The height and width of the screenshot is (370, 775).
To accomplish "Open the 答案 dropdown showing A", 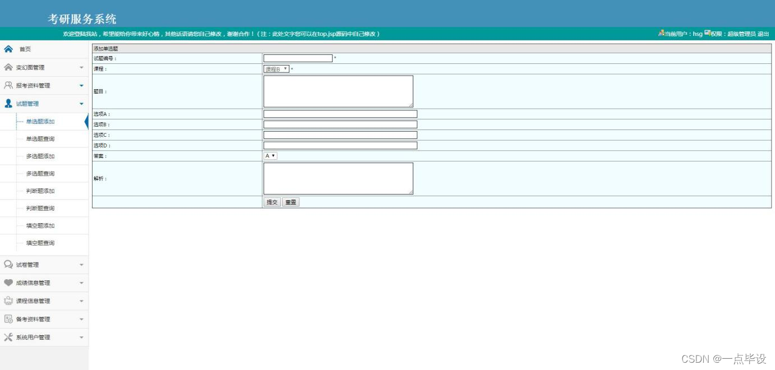I will [270, 156].
